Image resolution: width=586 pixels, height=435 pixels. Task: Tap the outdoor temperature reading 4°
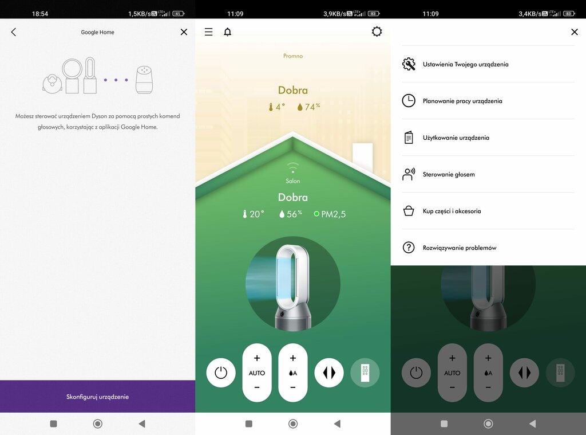click(276, 107)
